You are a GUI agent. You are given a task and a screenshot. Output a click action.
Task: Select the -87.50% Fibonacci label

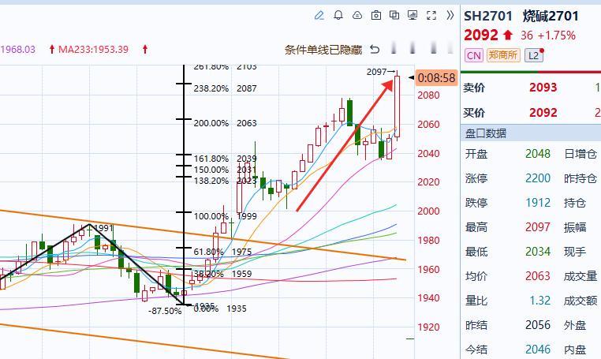click(x=165, y=311)
